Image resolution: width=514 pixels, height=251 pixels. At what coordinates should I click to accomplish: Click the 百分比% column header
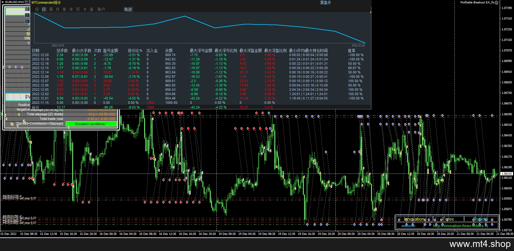click(x=135, y=51)
